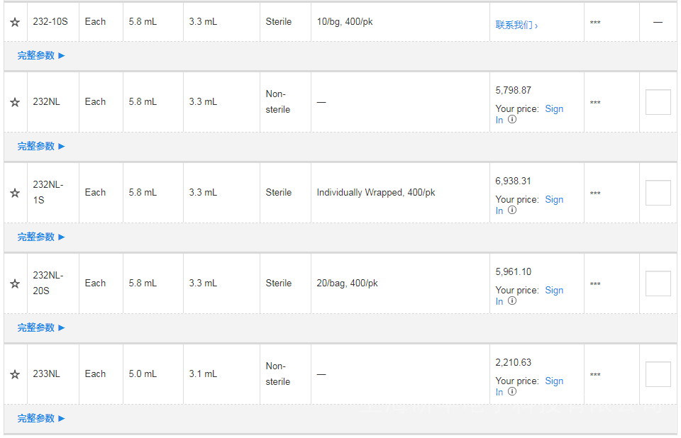Show full parameters below 232NL-1S
Viewport: 681px width, 438px height.
tap(41, 237)
